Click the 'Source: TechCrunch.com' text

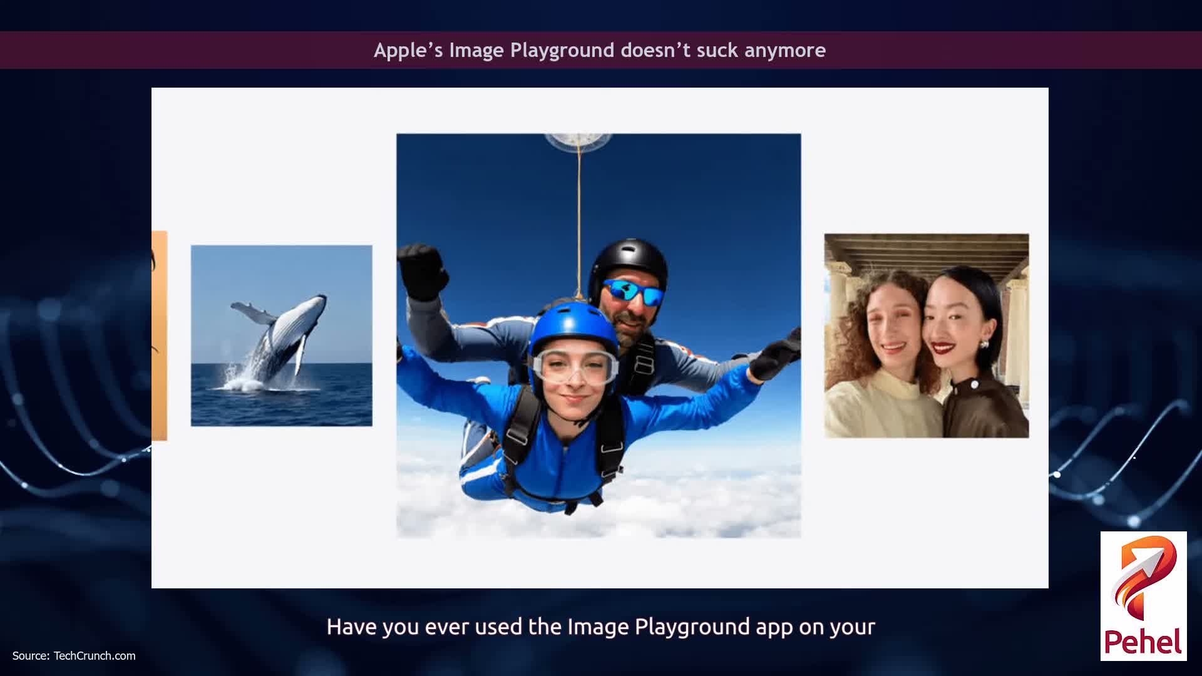coord(74,655)
